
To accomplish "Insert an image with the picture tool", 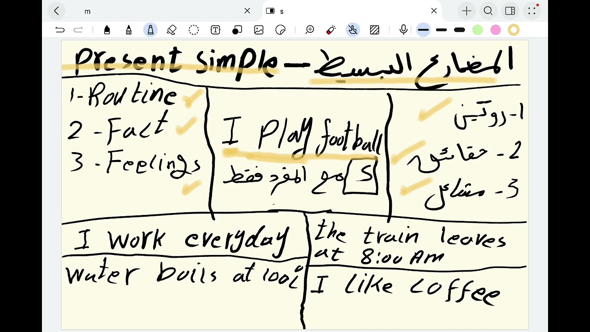I will coord(259,30).
